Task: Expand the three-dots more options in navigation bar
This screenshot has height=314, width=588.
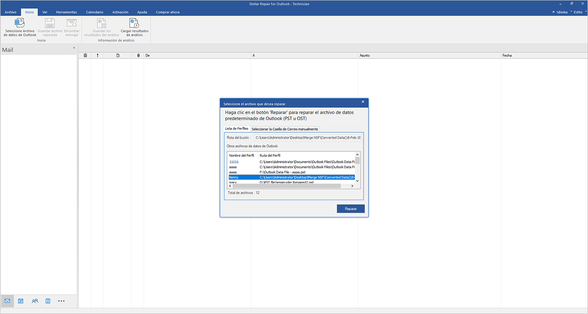Action: [x=62, y=301]
